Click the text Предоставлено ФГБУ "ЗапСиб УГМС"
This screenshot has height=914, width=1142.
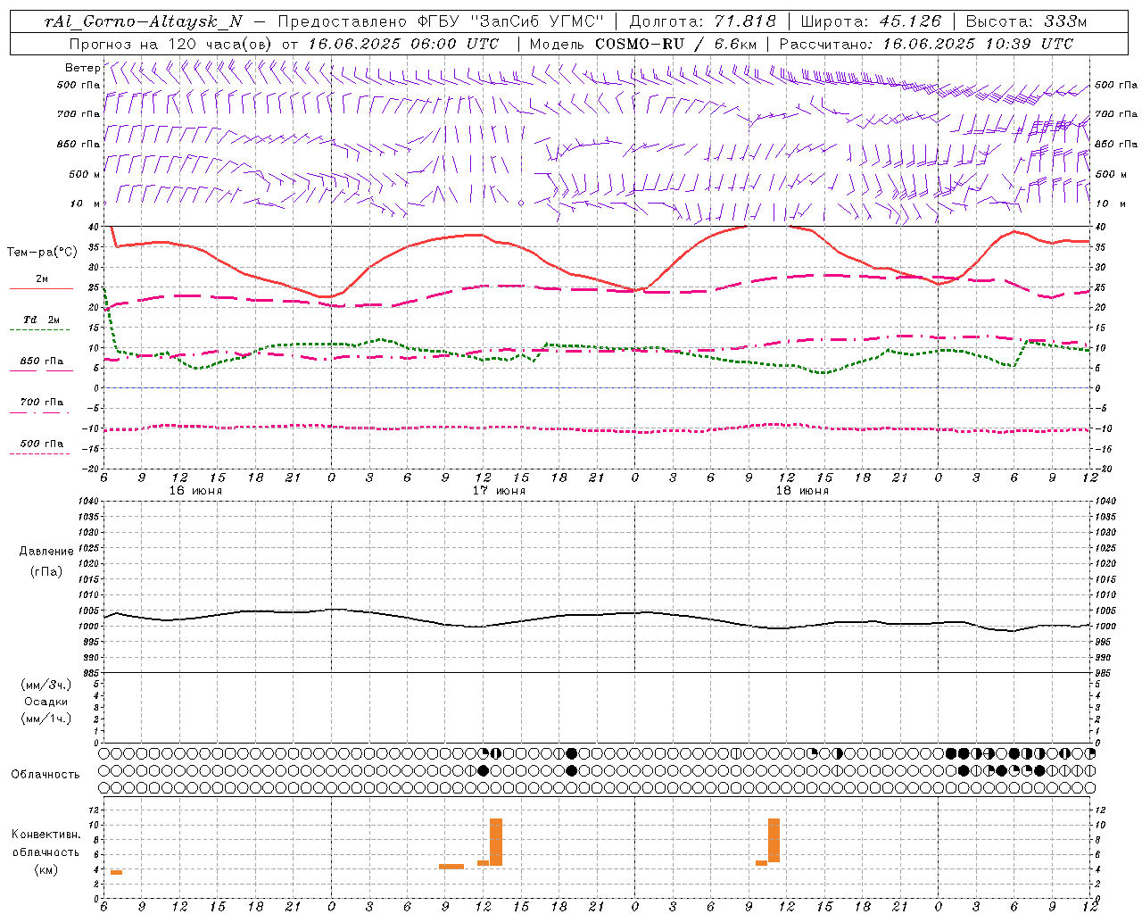coord(441,22)
